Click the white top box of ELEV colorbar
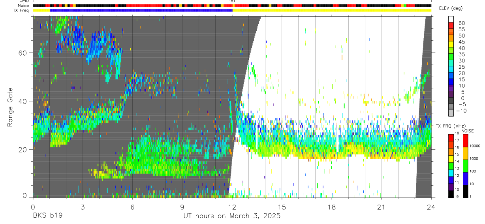 451,19
